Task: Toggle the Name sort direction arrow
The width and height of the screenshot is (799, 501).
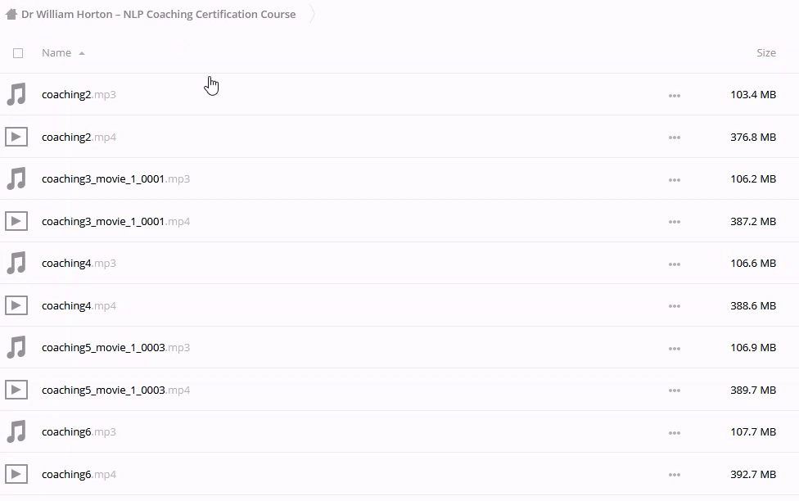Action: (82, 53)
